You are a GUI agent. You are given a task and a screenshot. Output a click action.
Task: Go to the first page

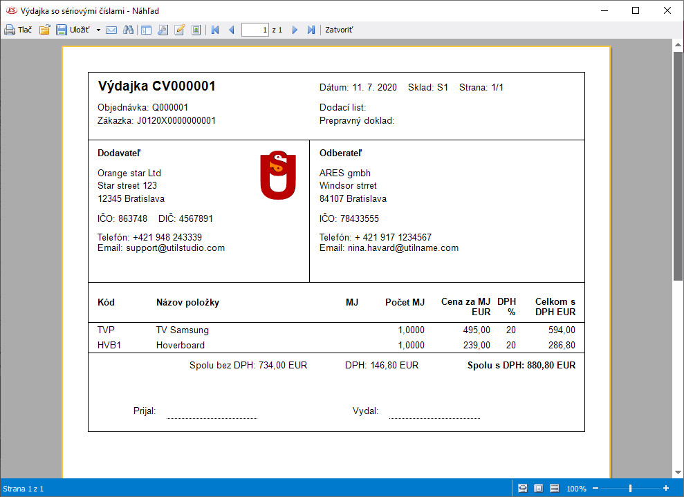pos(215,30)
